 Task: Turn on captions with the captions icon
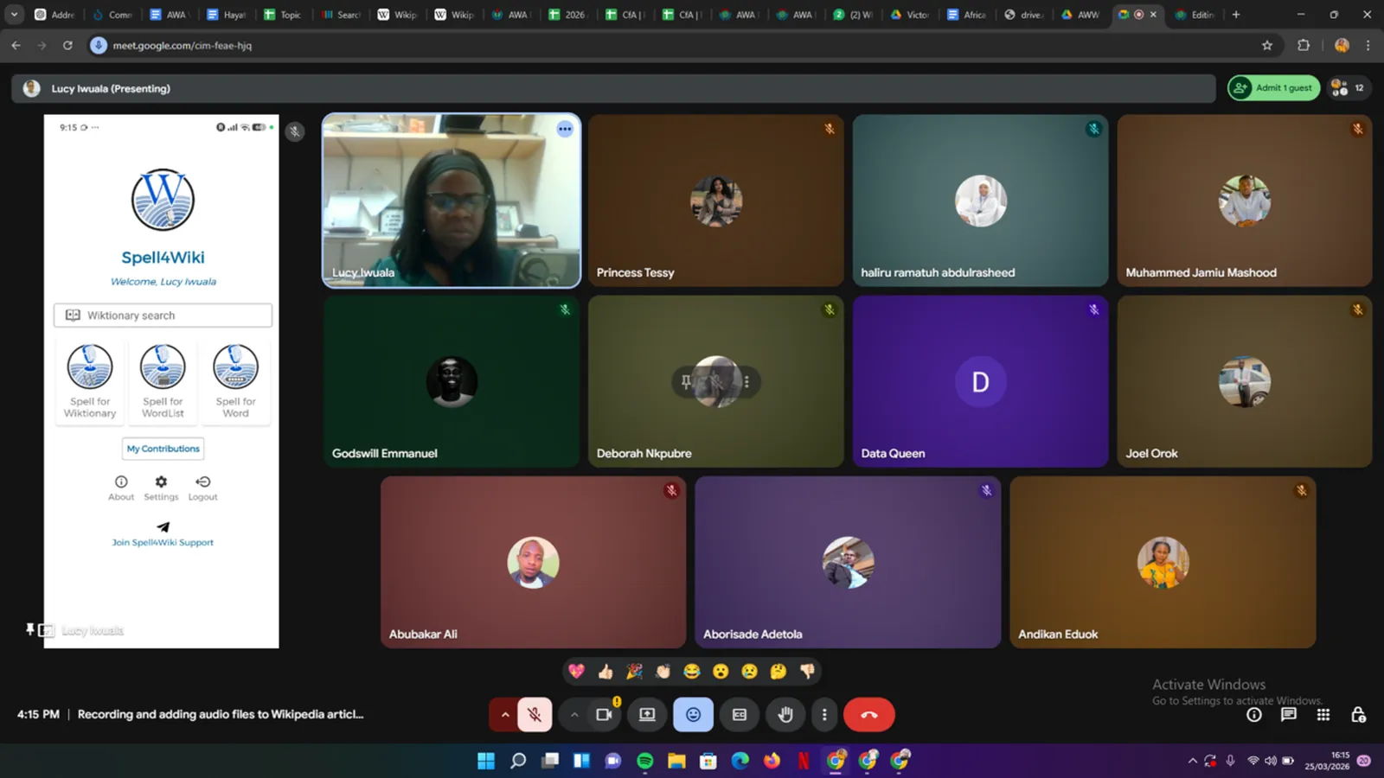(740, 715)
